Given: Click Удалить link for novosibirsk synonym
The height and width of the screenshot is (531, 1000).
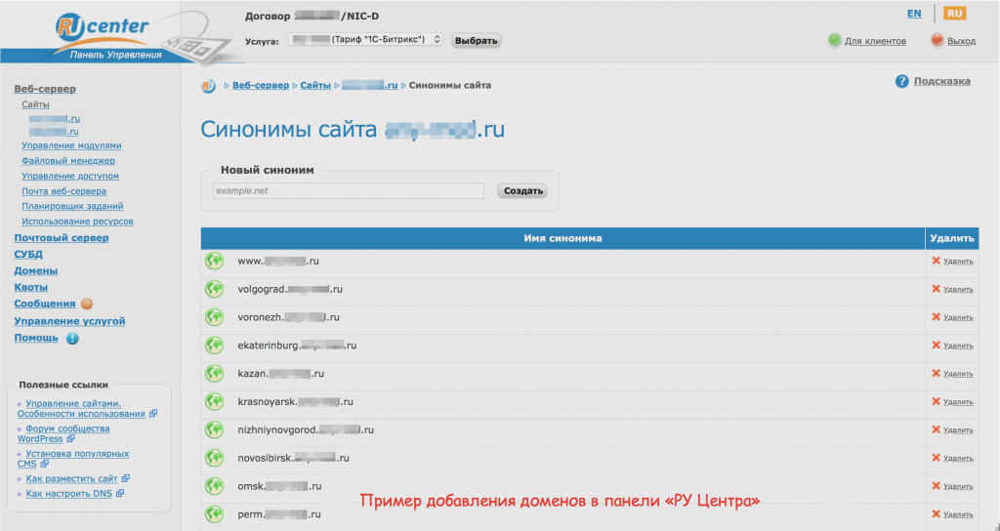Looking at the screenshot, I should coord(958,459).
